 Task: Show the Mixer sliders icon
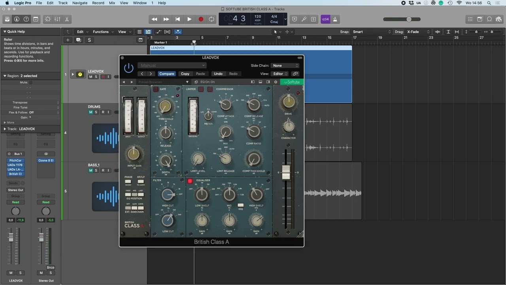click(x=57, y=19)
